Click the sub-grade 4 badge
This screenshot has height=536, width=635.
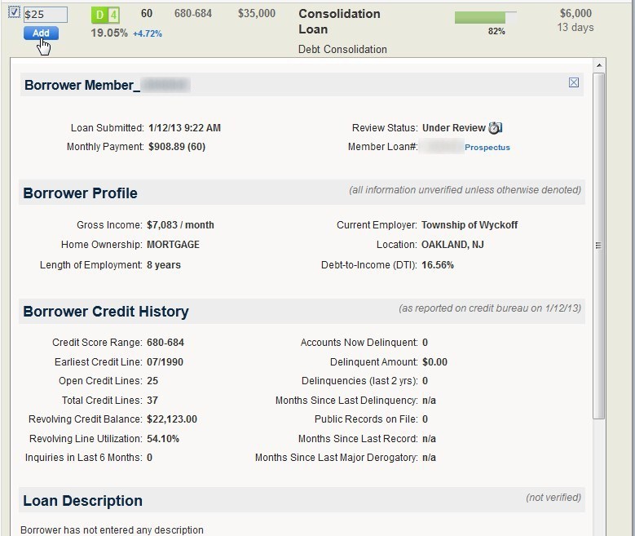pyautogui.click(x=113, y=15)
